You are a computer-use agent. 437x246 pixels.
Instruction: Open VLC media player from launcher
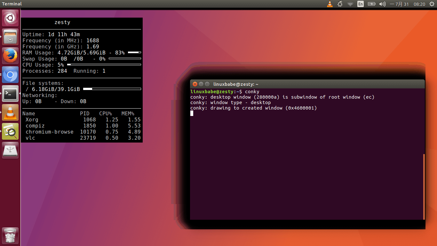pos(10,112)
